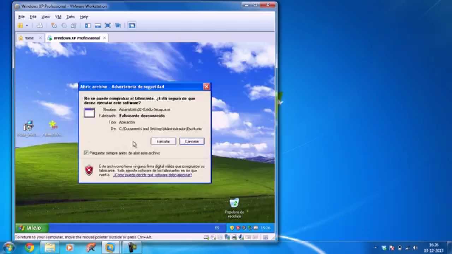This screenshot has width=452, height=254.
Task: Close the 'Abrir archivo' security dialog
Action: (x=207, y=86)
